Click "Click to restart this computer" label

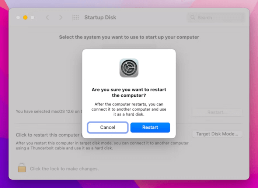(x=49, y=135)
